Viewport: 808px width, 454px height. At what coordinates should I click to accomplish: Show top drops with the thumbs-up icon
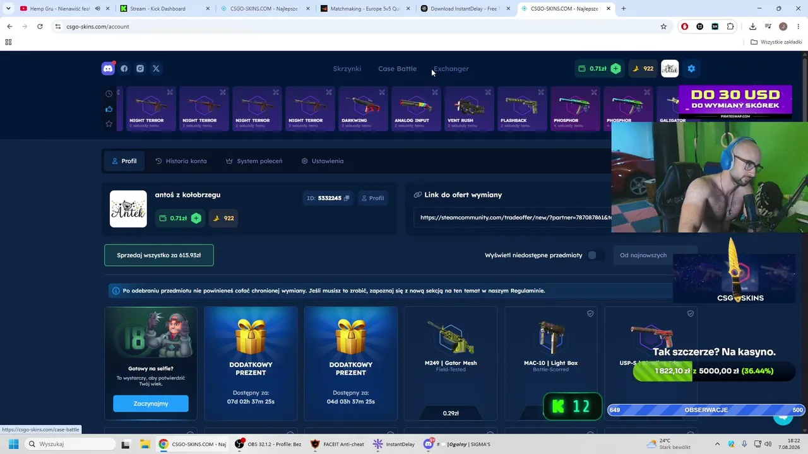(109, 109)
